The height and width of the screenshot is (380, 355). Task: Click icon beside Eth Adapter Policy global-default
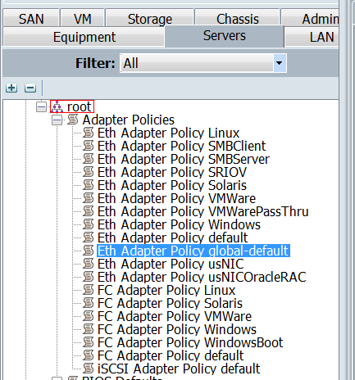(x=89, y=251)
